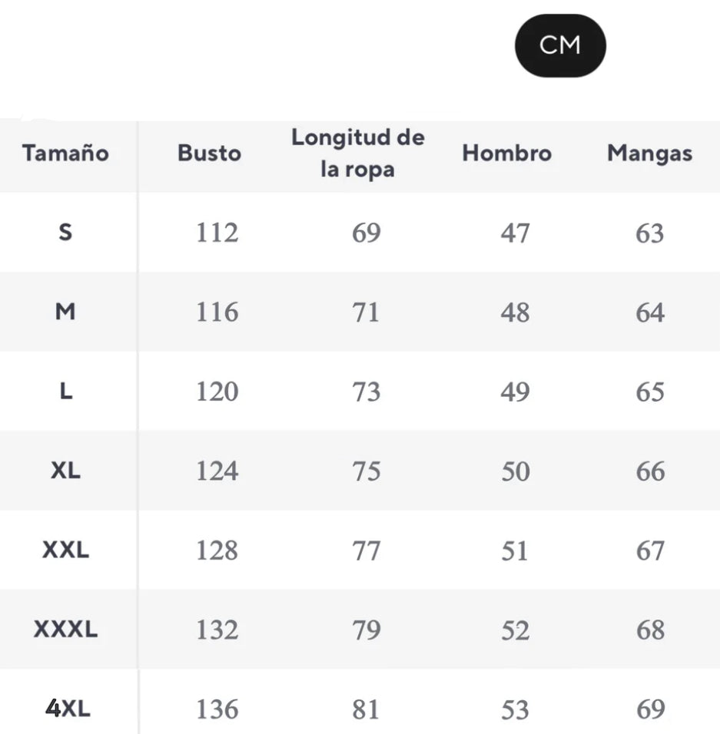The height and width of the screenshot is (734, 720).
Task: Click the CM unit toggle button
Action: coord(559,45)
